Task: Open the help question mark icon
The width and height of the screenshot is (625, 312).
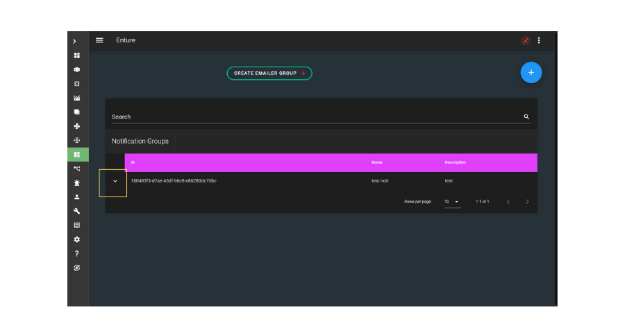Action: (77, 254)
